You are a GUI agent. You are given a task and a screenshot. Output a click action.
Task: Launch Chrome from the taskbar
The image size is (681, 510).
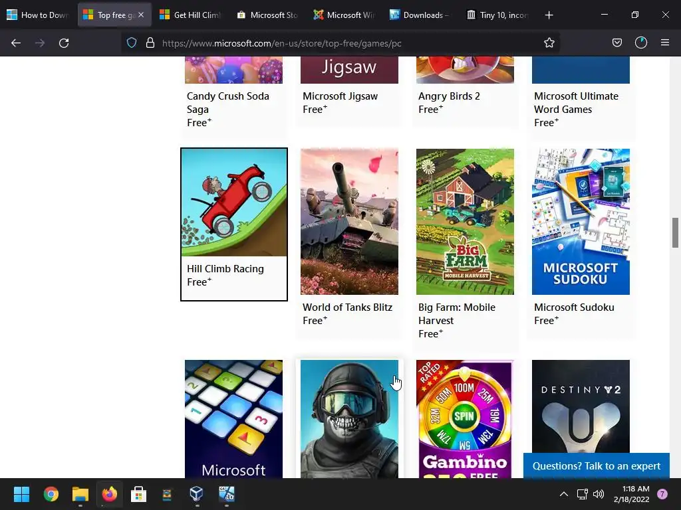(x=51, y=494)
